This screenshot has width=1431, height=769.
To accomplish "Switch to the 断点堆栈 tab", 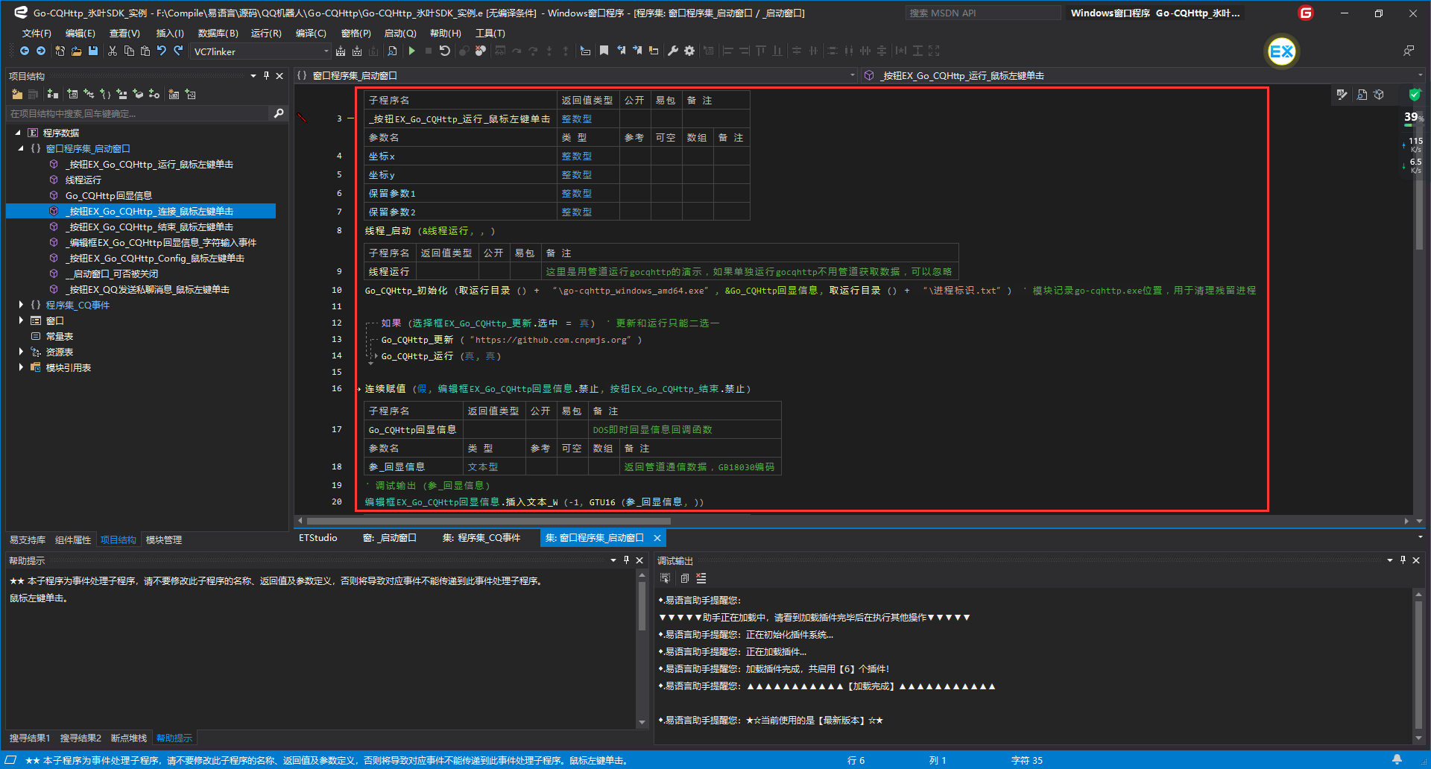I will (x=129, y=738).
